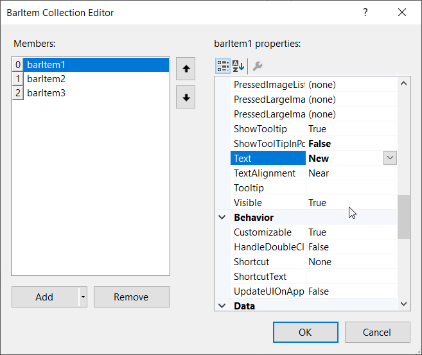Click the Add button
The height and width of the screenshot is (355, 422).
(x=44, y=297)
